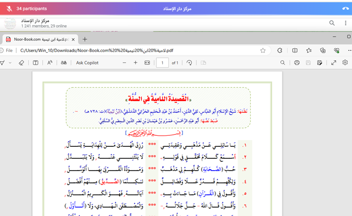Click verse number ٣ in the poem
The image size is (352, 216).
[x=245, y=169]
